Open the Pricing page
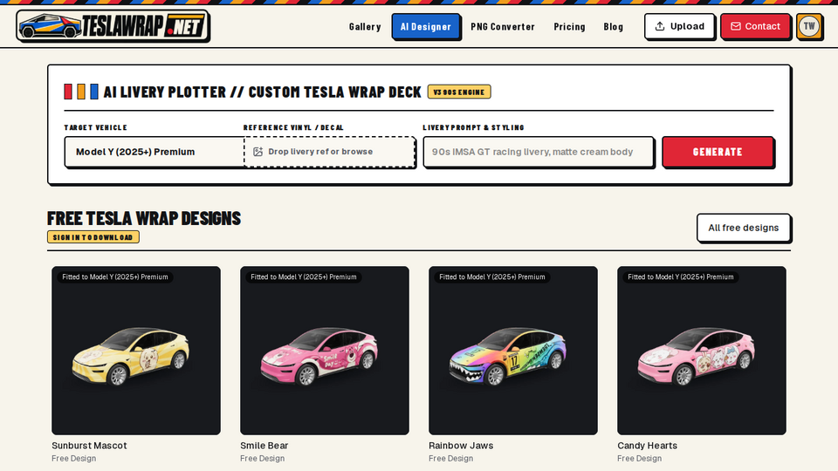838x471 pixels. [x=569, y=27]
